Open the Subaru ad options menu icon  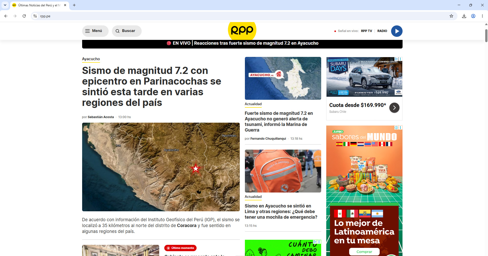[401, 59]
